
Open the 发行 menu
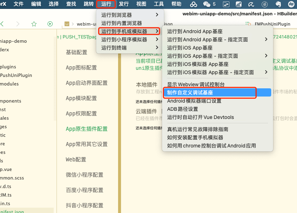(x=123, y=4)
